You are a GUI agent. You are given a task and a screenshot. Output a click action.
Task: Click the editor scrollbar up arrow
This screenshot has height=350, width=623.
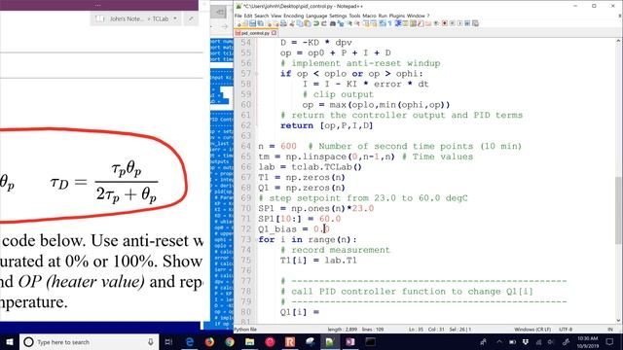click(x=618, y=41)
